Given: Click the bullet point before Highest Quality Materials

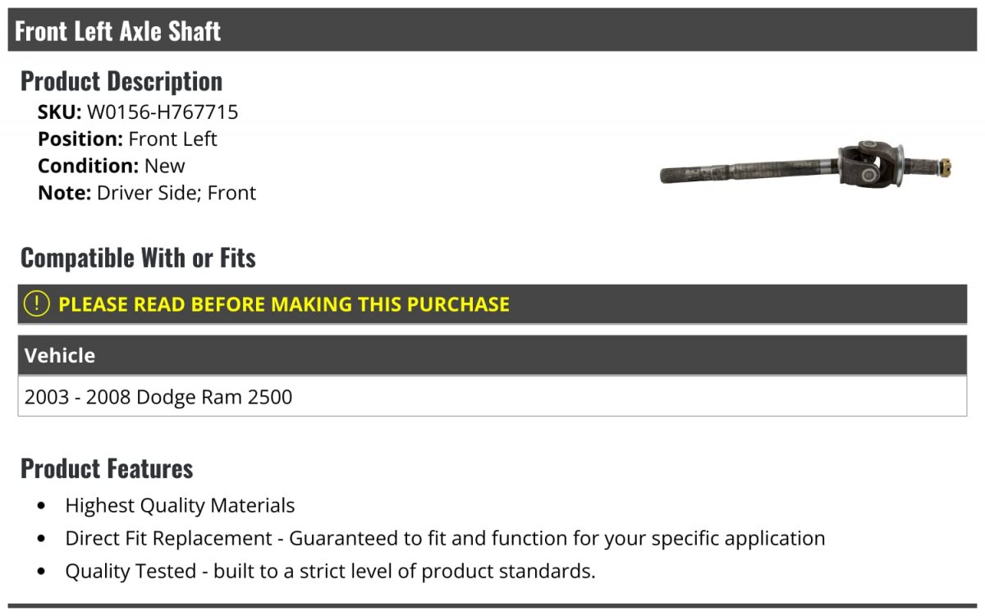Looking at the screenshot, I should tap(42, 506).
